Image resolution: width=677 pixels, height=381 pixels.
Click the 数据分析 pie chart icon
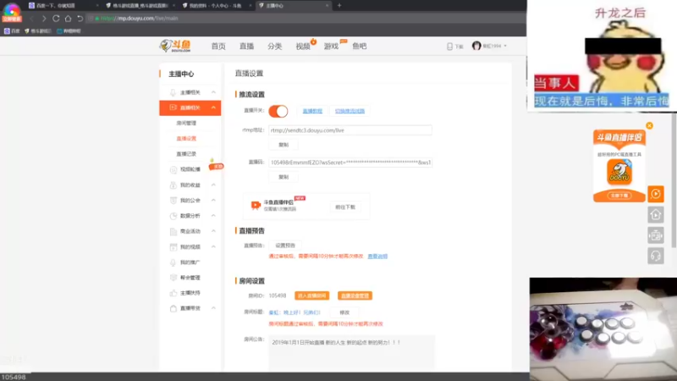[x=173, y=216]
